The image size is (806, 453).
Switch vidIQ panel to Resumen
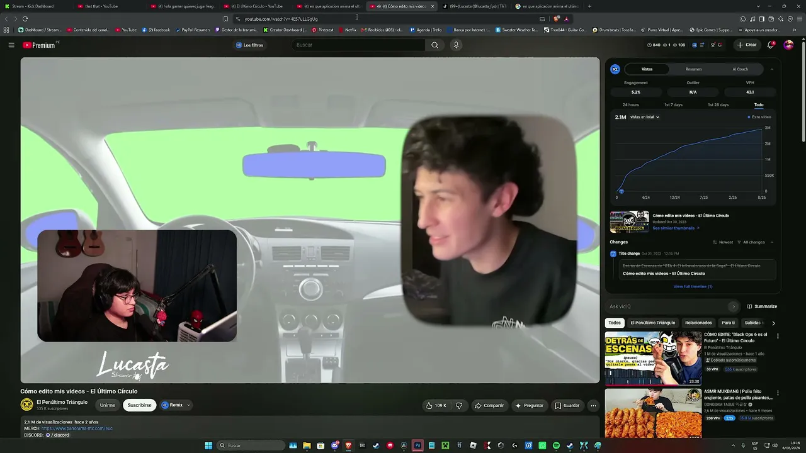click(x=693, y=69)
